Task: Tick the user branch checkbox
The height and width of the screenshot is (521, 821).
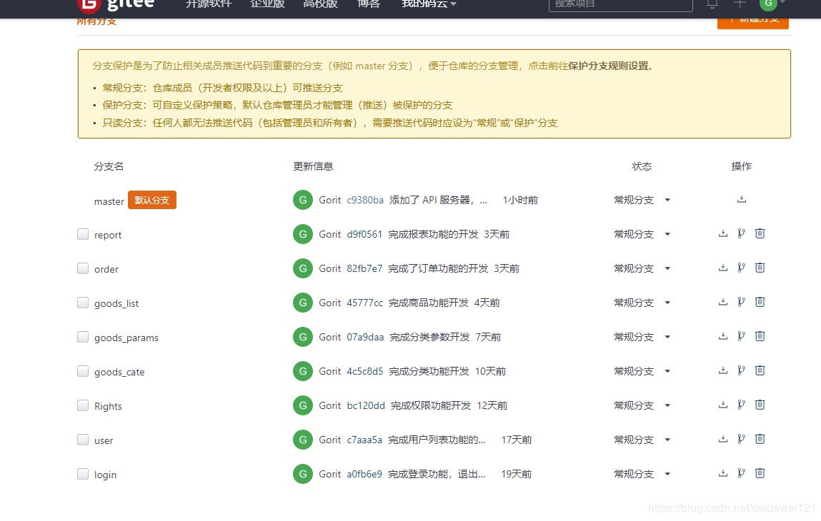Action: [x=83, y=439]
